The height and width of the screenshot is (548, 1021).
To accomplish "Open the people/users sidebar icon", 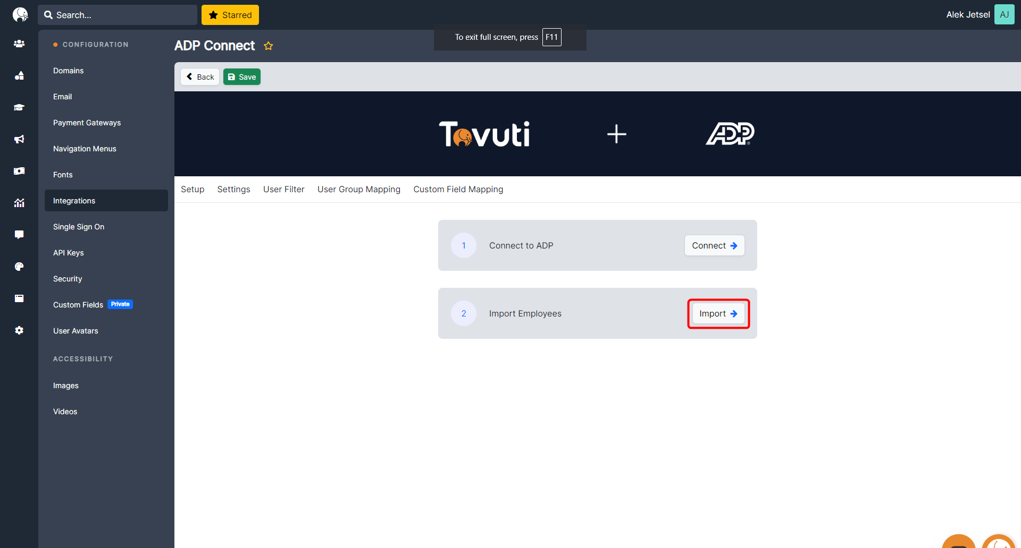I will coord(19,44).
